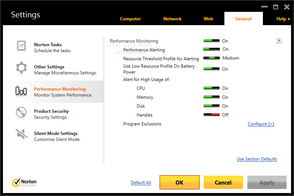Click the Performance Monitoring bars icon

(21, 91)
